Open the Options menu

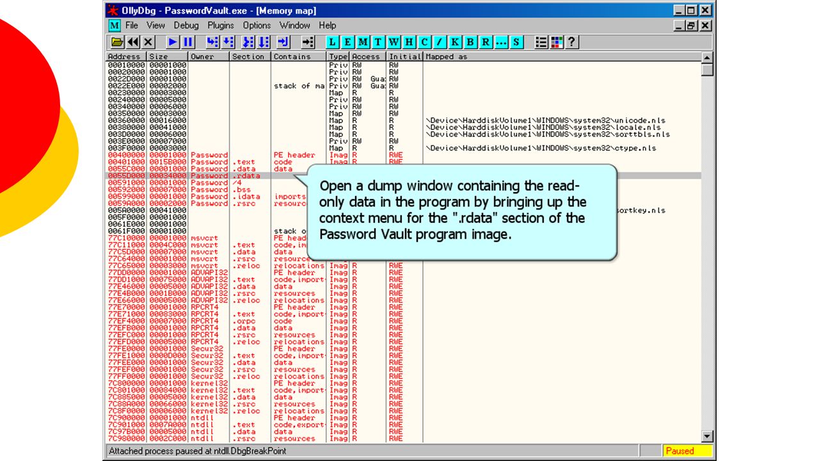click(x=257, y=26)
